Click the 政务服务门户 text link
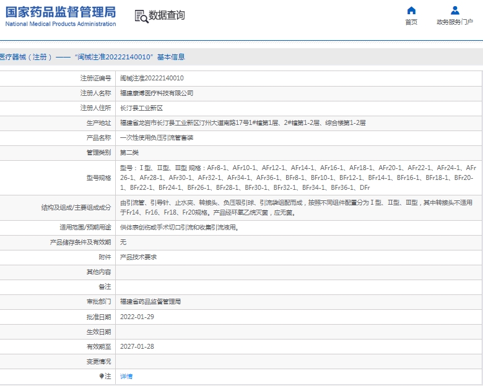The height and width of the screenshot is (389, 483). (x=455, y=22)
